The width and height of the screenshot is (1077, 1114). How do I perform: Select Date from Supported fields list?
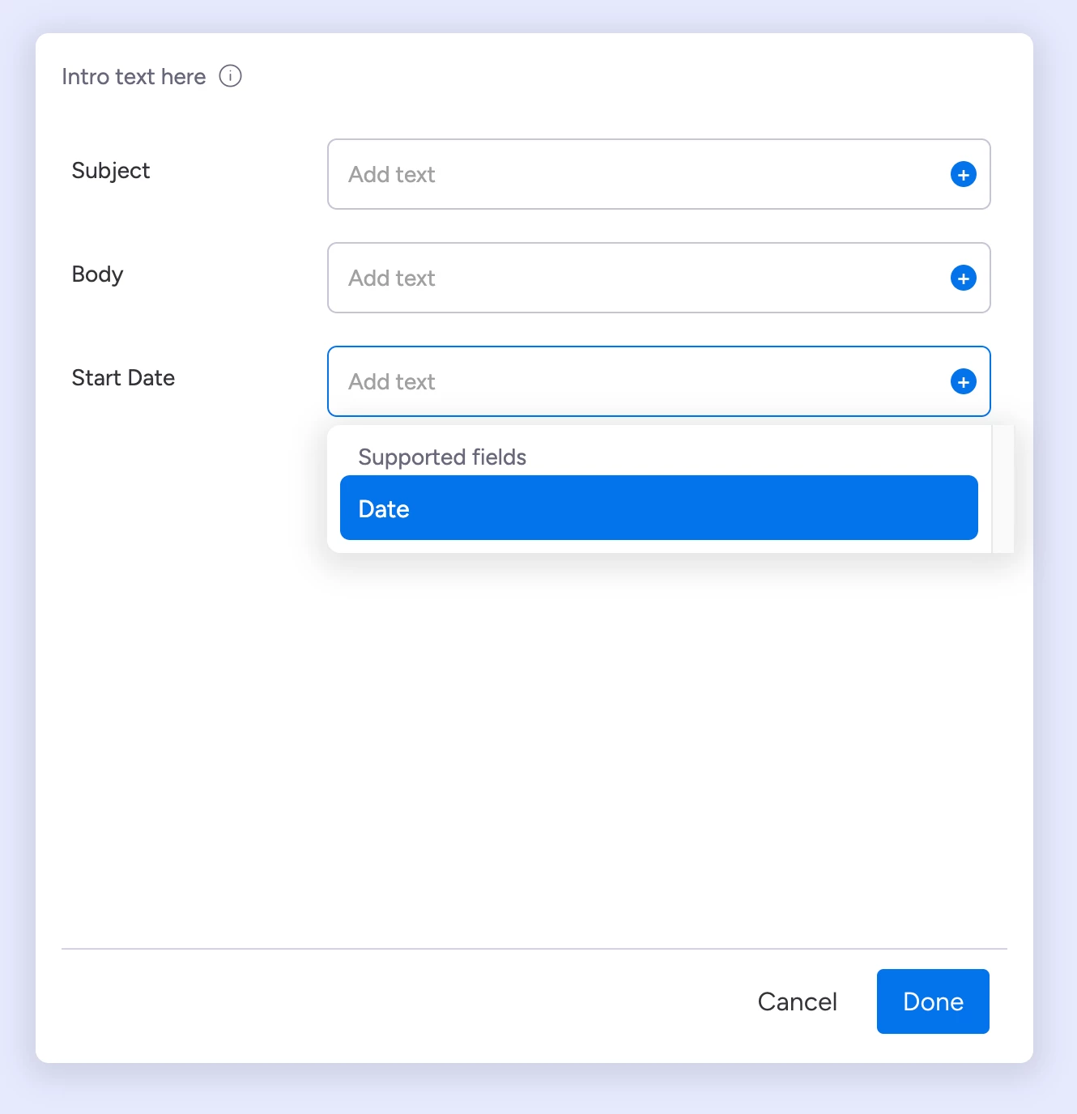[x=658, y=508]
